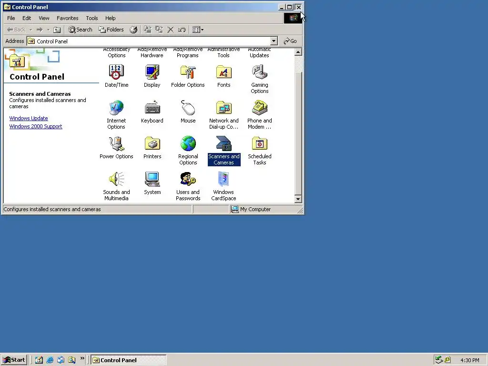This screenshot has height=366, width=488.
Task: Open the Views dropdown button
Action: pos(198,30)
